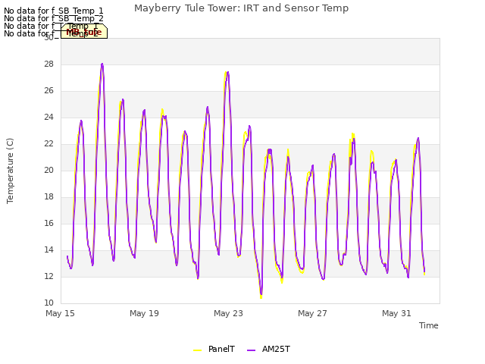Toggle the AM25T legend entry

(268, 349)
